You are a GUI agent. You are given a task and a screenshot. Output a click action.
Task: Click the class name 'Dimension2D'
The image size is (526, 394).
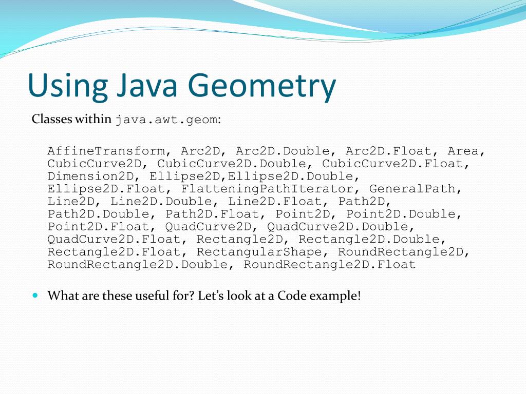tap(90, 176)
